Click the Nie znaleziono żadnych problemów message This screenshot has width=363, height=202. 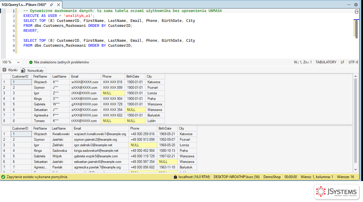[x=61, y=62]
